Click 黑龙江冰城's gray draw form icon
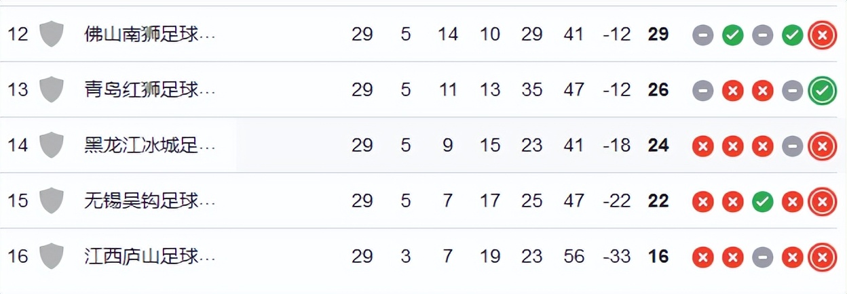This screenshot has height=294, width=847. [x=793, y=146]
